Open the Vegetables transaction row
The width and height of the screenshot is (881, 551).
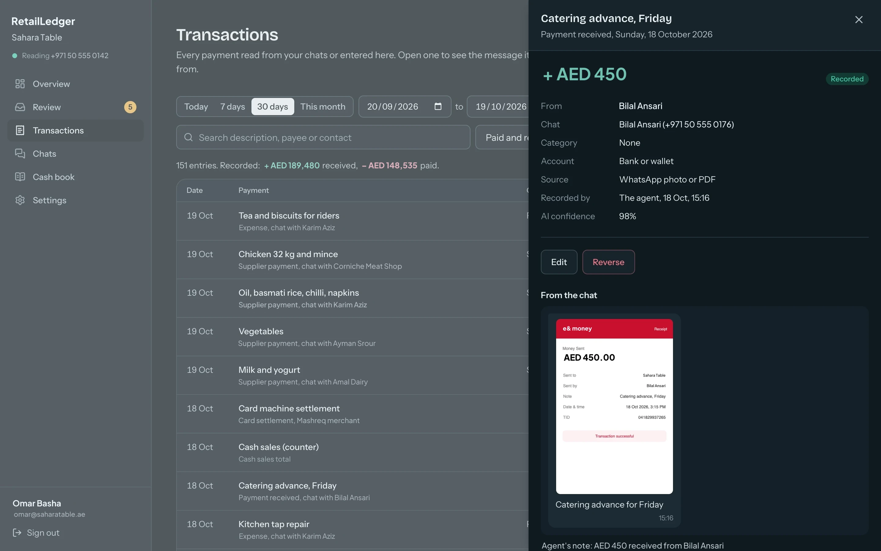point(352,337)
